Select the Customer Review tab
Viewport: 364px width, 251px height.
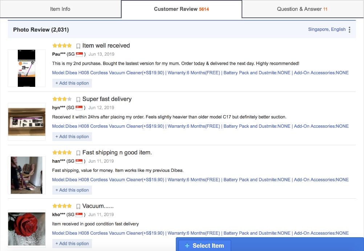pos(182,9)
